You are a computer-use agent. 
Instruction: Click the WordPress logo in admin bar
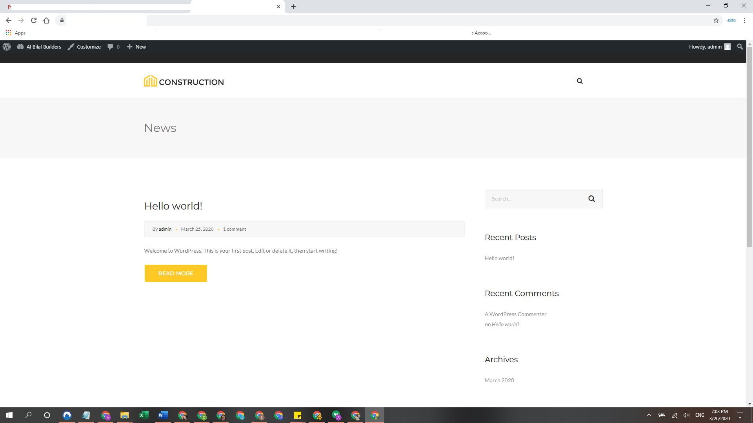pyautogui.click(x=7, y=47)
